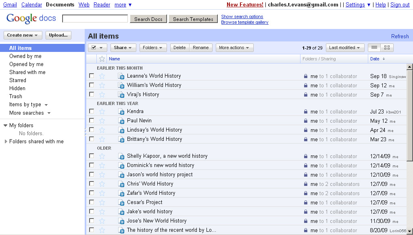Click document icon for Jake's world history
This screenshot has width=413, height=235.
pyautogui.click(x=121, y=212)
